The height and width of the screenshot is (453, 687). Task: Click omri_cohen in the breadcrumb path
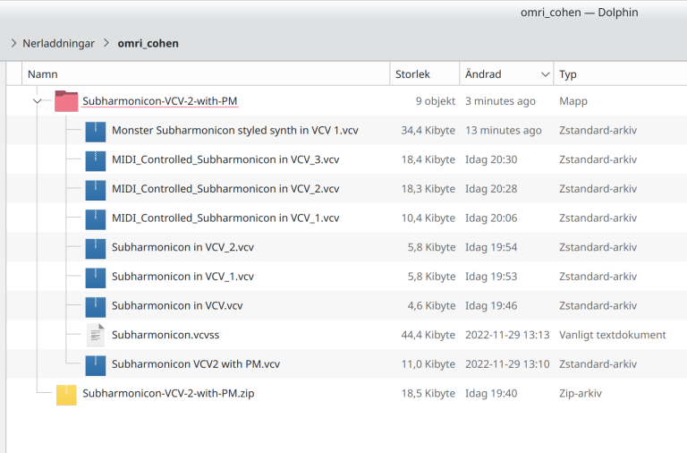[x=148, y=43]
